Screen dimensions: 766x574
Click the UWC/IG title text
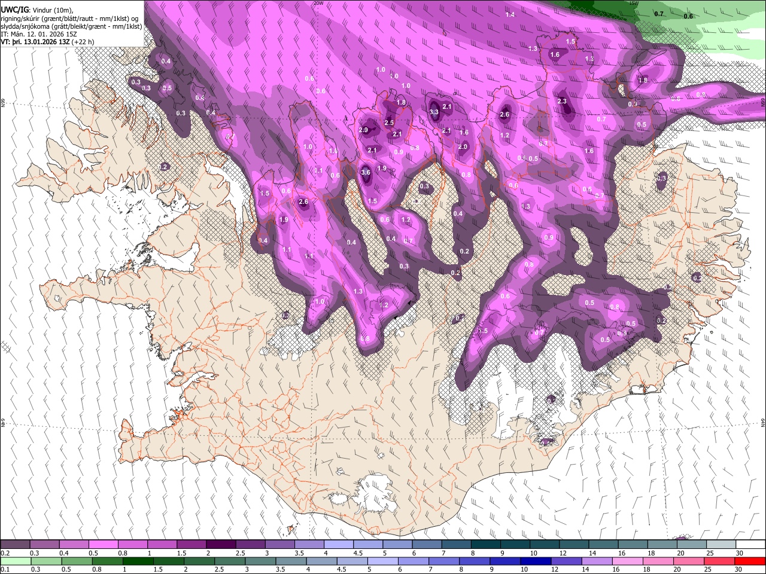tap(14, 10)
